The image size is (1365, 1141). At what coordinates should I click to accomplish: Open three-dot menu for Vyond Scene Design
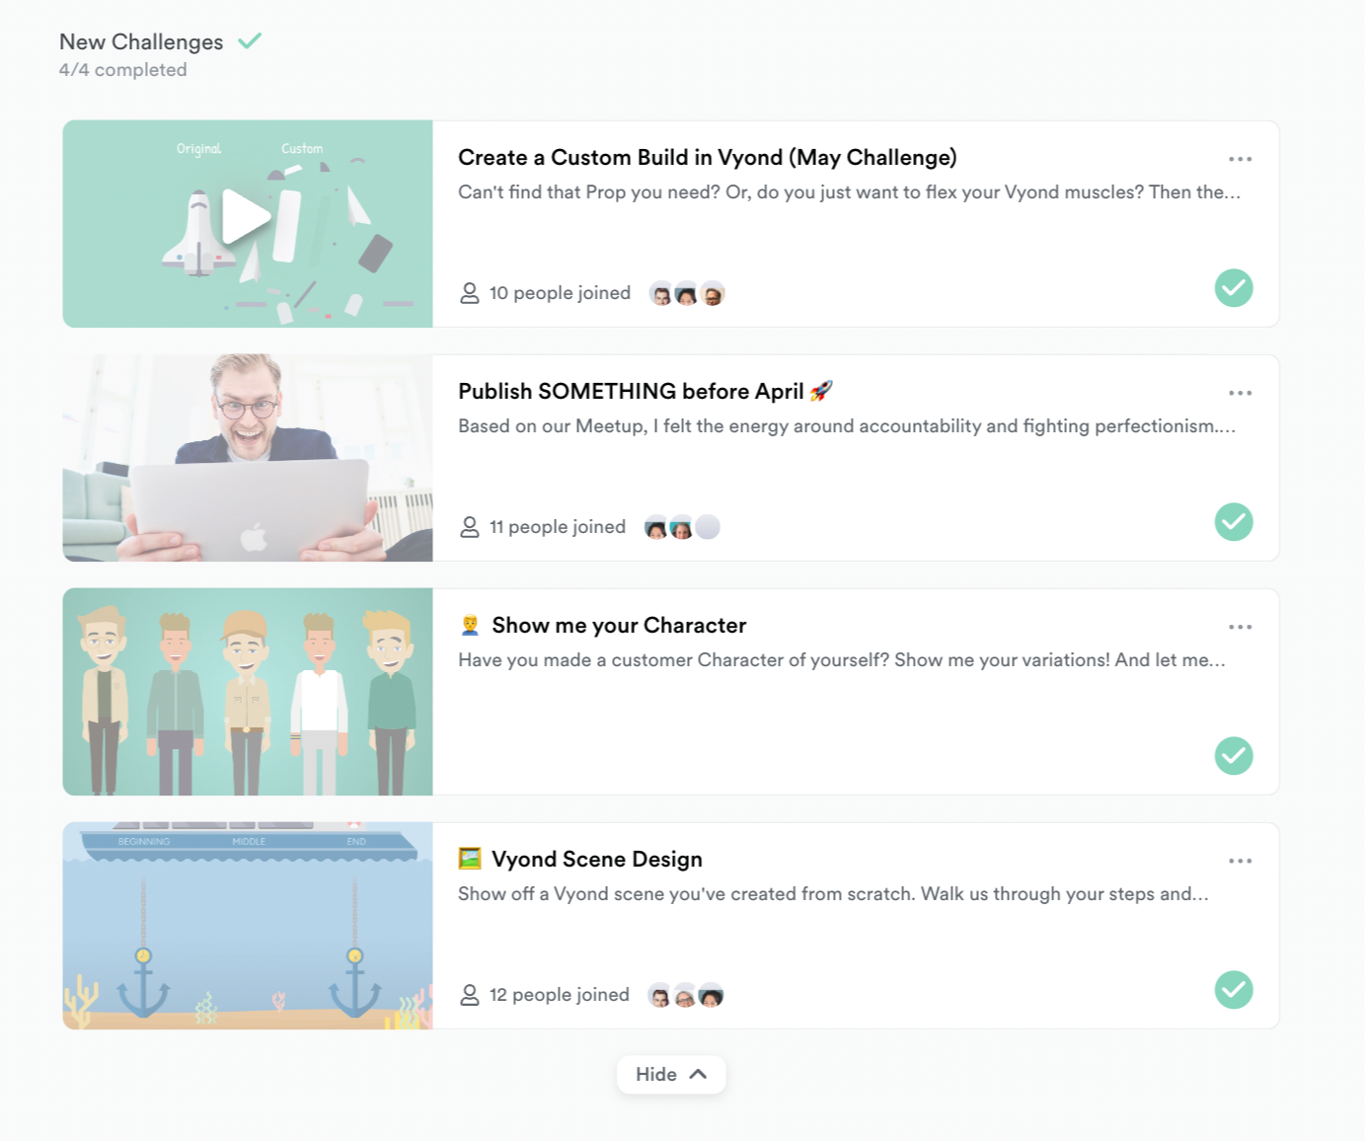tap(1240, 861)
